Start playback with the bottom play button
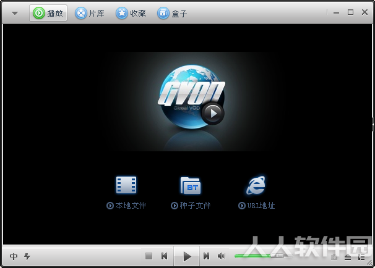Viewport: 375px width, 268px height. click(x=187, y=256)
